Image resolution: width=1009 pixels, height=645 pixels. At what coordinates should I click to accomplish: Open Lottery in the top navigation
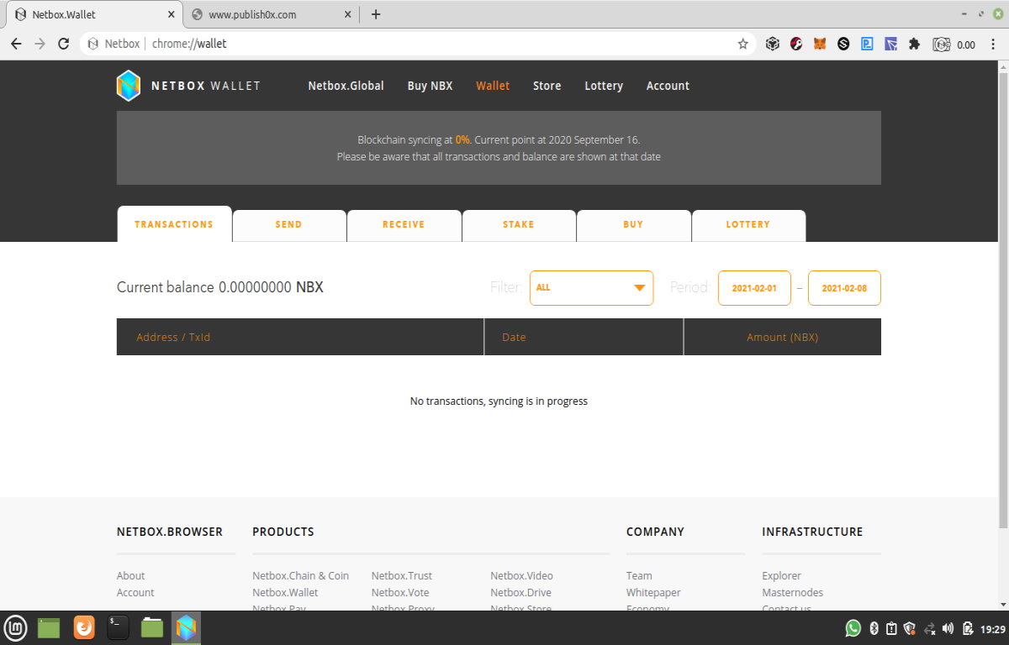604,86
